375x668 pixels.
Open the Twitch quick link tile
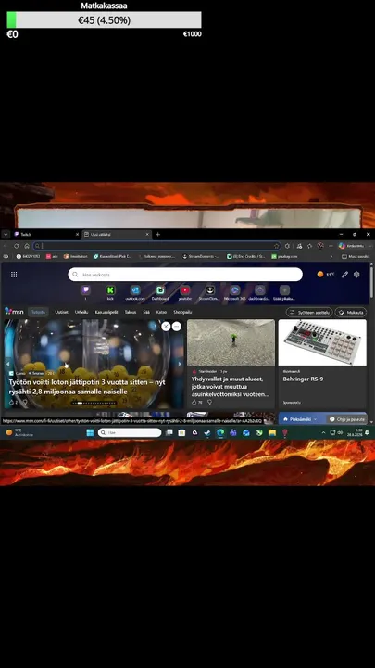pos(85,290)
